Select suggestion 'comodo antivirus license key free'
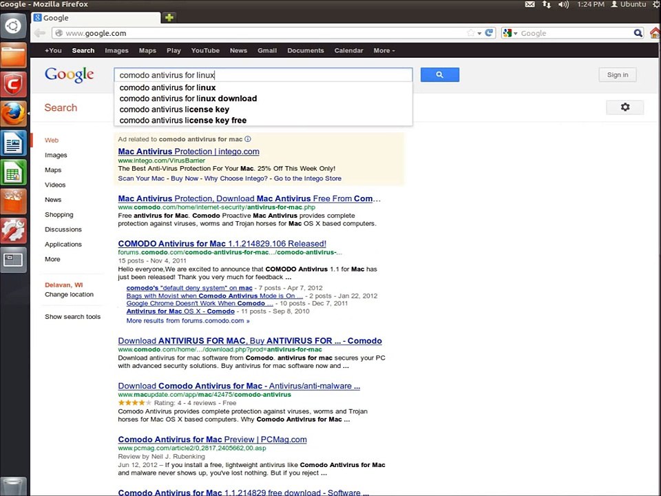The image size is (661, 496). (x=183, y=120)
